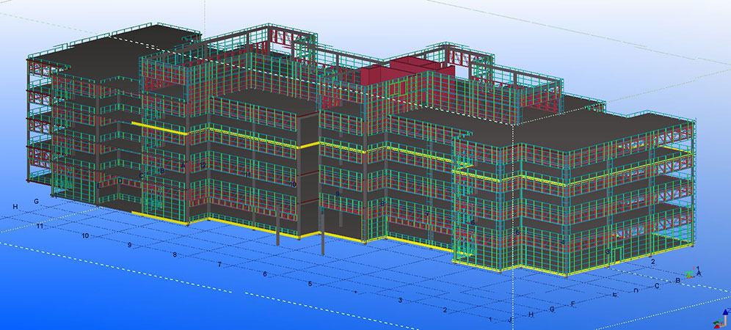The width and height of the screenshot is (731, 330).
Task: Select grid label A
Action: [699, 274]
